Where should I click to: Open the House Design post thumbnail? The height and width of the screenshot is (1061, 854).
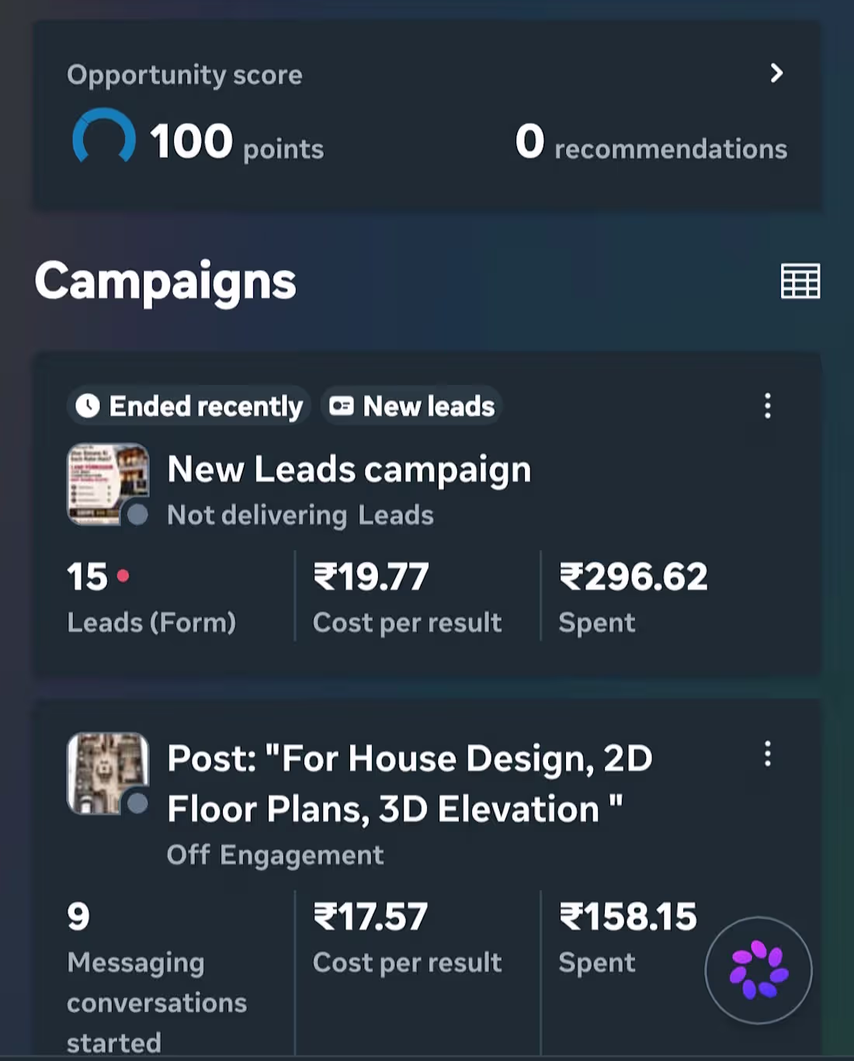(x=108, y=773)
